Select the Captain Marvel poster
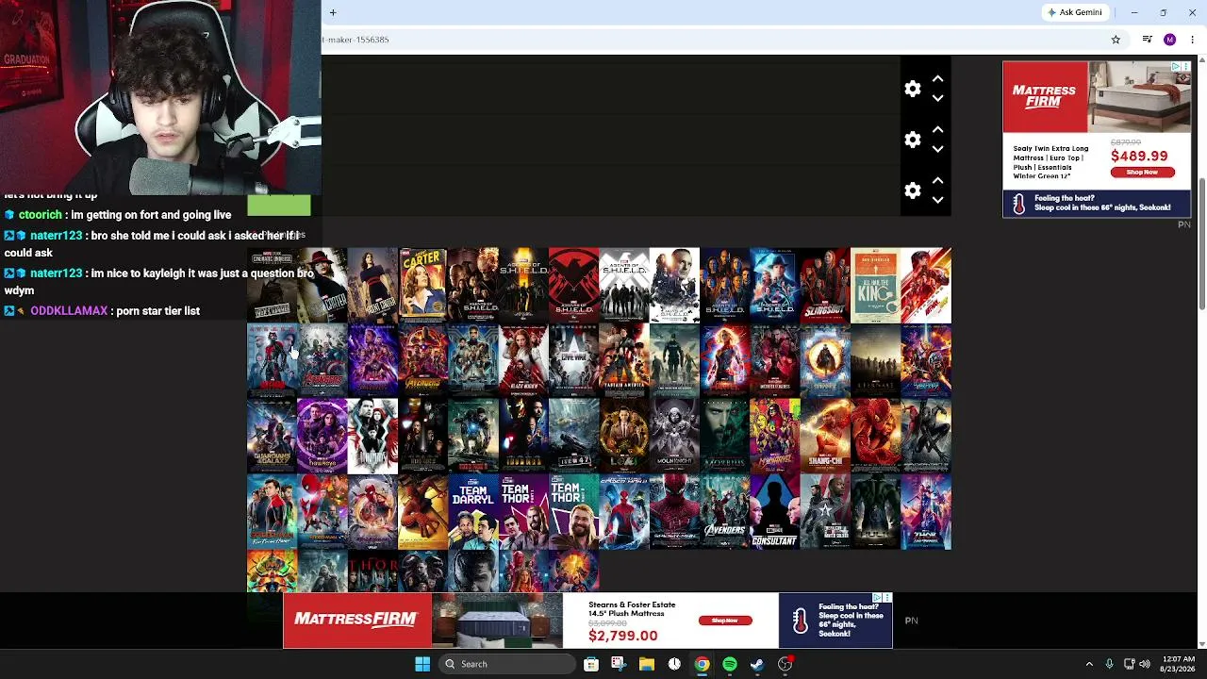 724,360
